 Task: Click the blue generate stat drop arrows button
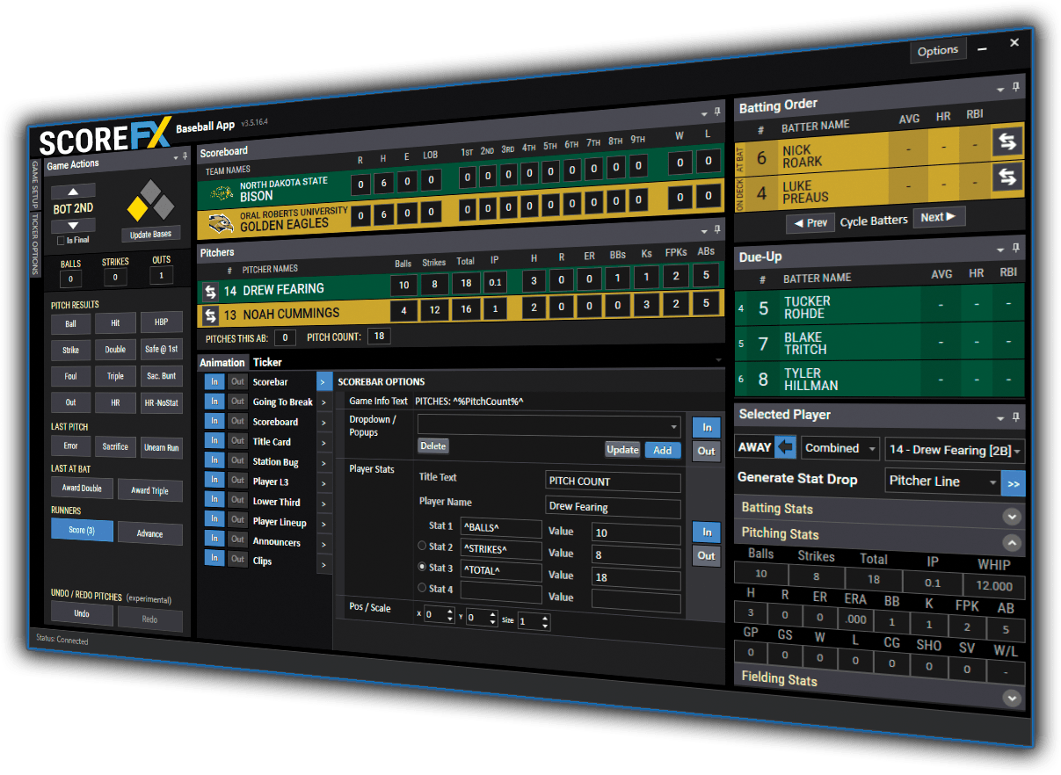1013,483
